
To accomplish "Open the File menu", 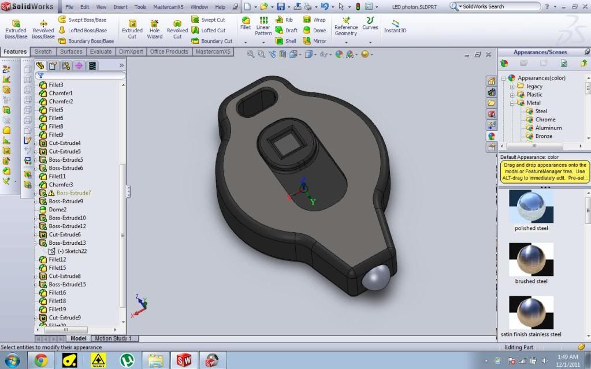I will point(69,7).
